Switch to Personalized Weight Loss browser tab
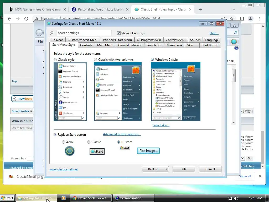This screenshot has height=202, width=269. pyautogui.click(x=100, y=9)
